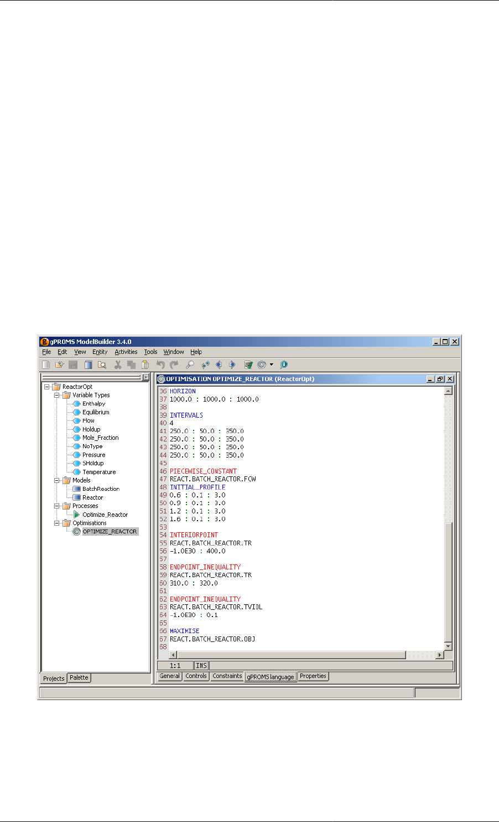Select Equilibrium in the project tree

pos(96,412)
